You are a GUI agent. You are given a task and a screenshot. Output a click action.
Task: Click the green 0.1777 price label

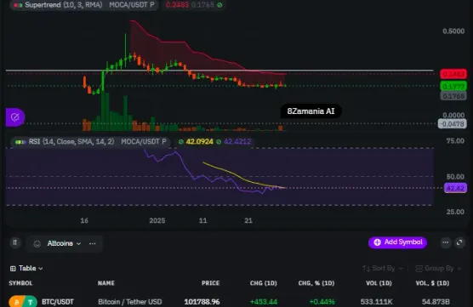click(453, 87)
